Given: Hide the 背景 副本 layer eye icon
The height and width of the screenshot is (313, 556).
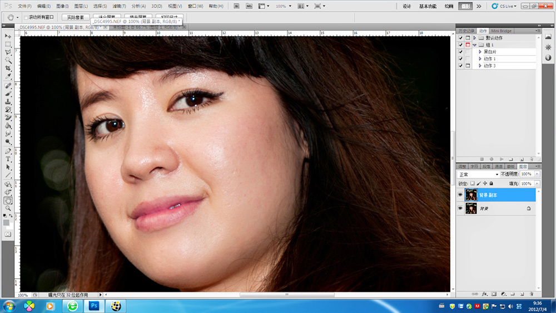Looking at the screenshot, I should pos(460,195).
